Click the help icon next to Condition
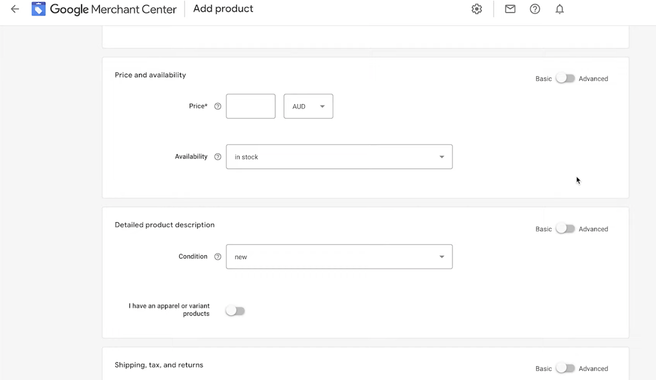656x380 pixels. coord(218,257)
